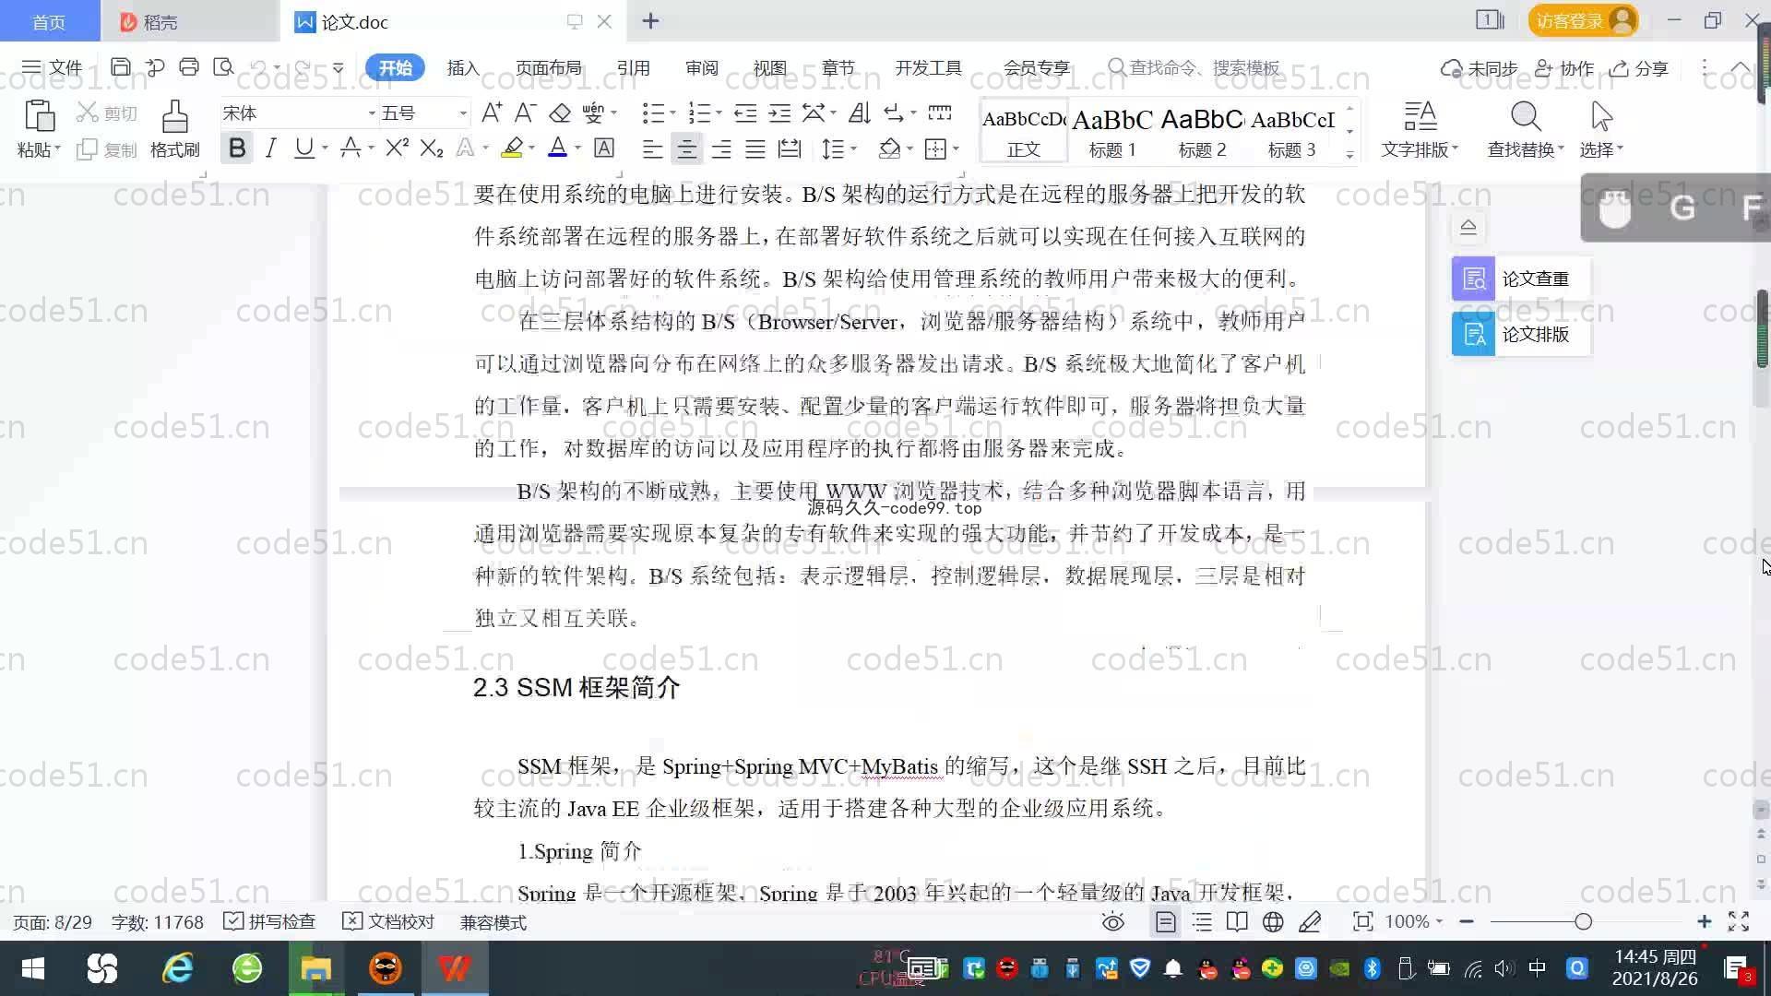Screen dimensions: 1771x996
Task: Click the Save icon in quick toolbar
Action: coord(120,66)
